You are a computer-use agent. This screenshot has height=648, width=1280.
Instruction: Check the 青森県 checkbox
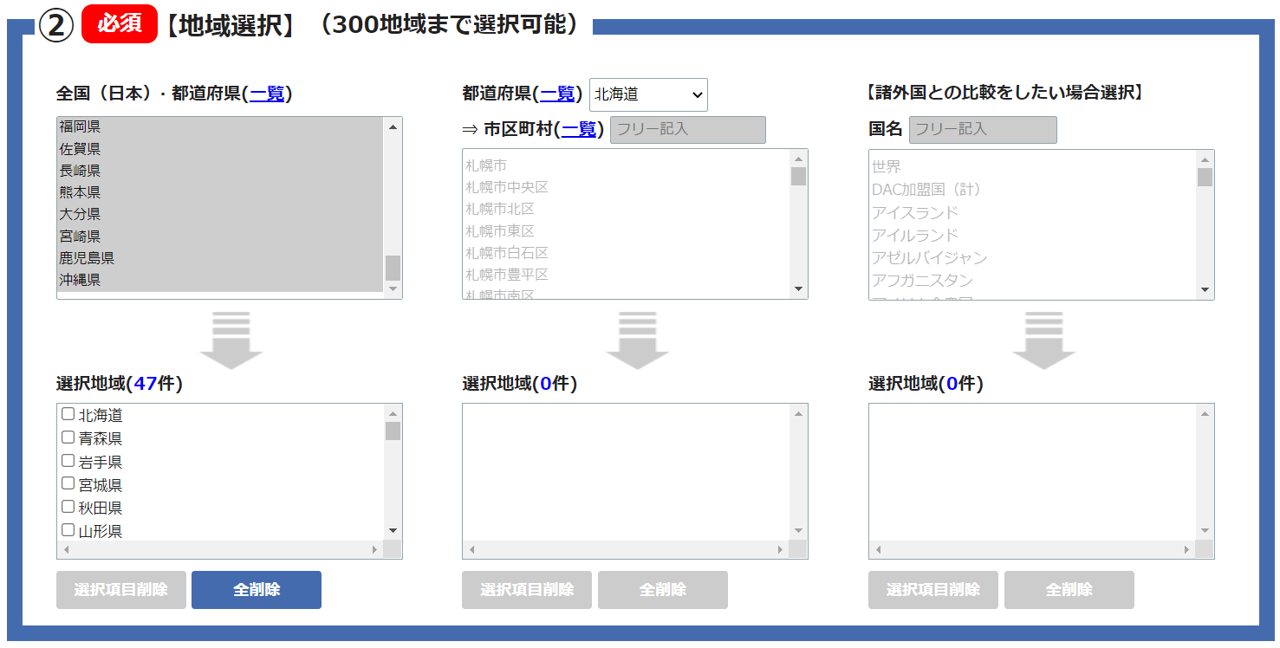(68, 438)
